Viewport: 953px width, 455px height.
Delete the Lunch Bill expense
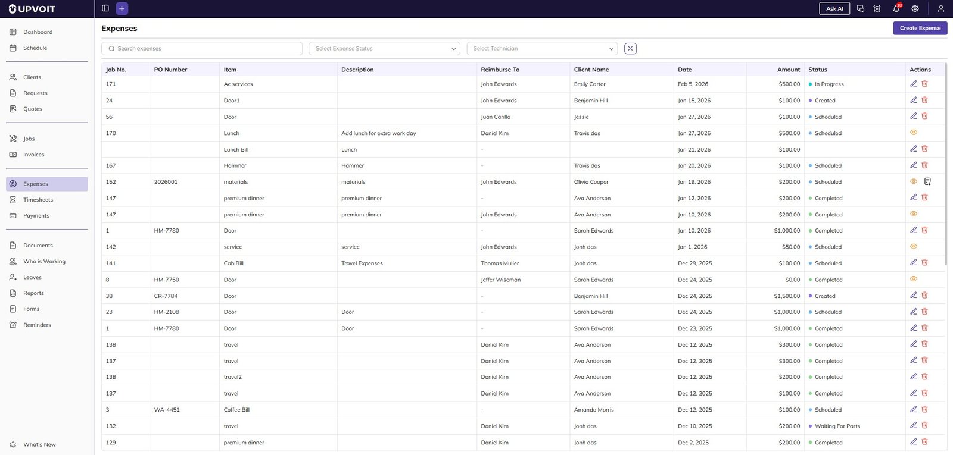[924, 149]
